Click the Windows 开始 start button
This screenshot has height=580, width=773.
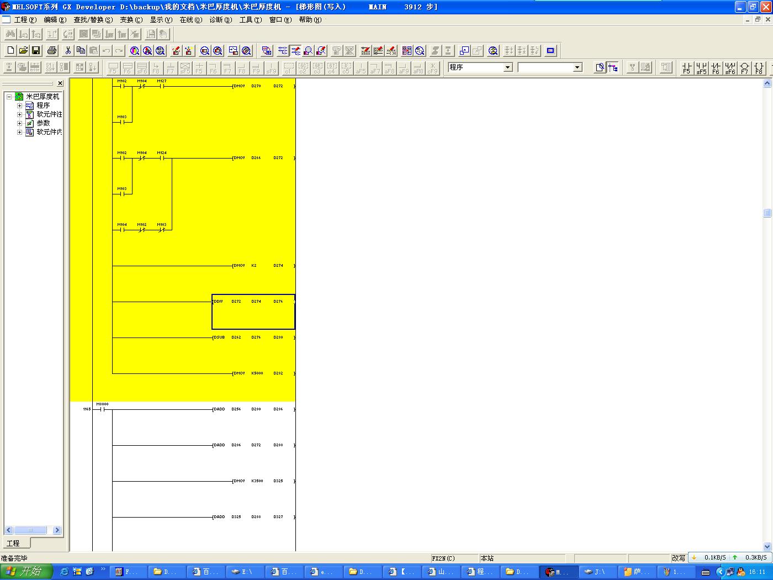[26, 571]
